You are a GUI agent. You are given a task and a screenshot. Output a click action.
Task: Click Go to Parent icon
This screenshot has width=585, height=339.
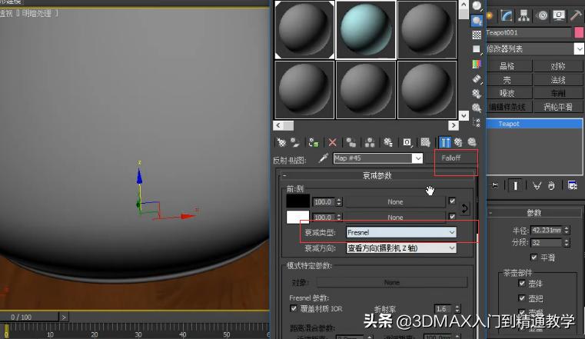458,142
